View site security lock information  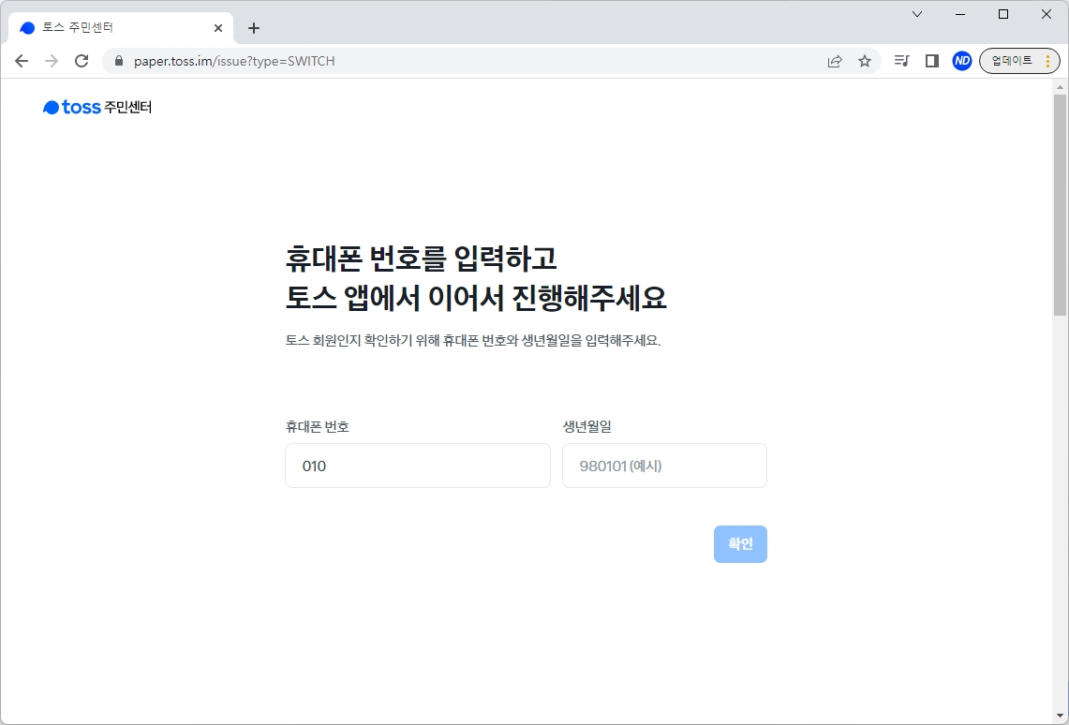(119, 61)
